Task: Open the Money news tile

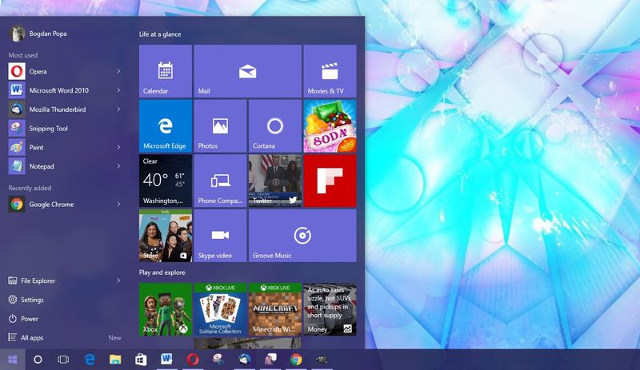Action: 330,309
